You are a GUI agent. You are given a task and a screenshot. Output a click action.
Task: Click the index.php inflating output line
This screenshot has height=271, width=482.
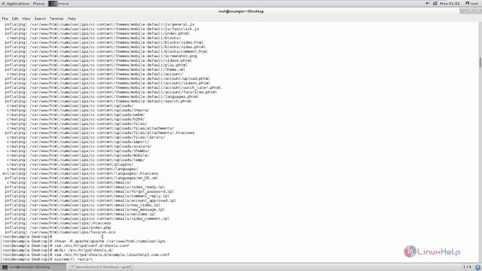[x=58, y=227]
